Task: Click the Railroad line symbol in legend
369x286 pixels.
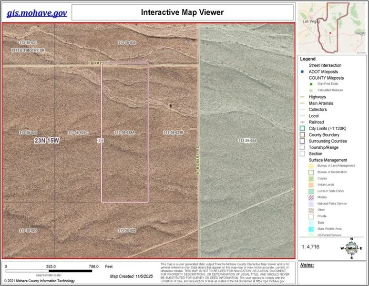Action: 302,122
